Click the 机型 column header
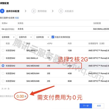The width and height of the screenshot is (109, 109). [x=8, y=44]
